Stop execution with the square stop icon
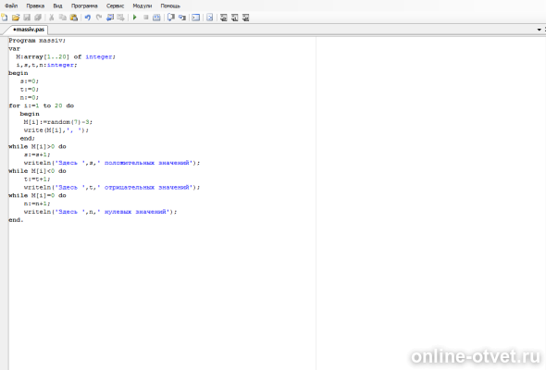546x370 pixels. point(146,18)
